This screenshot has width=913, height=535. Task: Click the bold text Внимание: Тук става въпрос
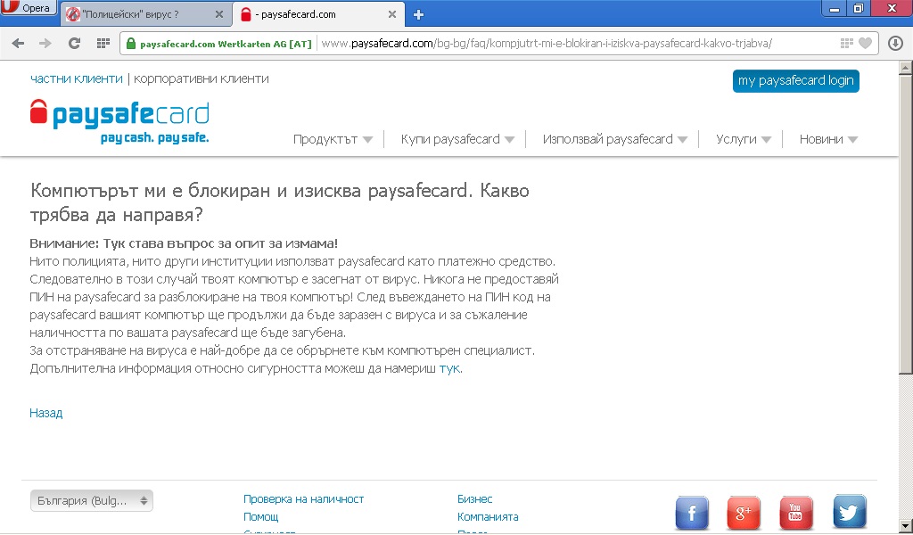pyautogui.click(x=184, y=243)
